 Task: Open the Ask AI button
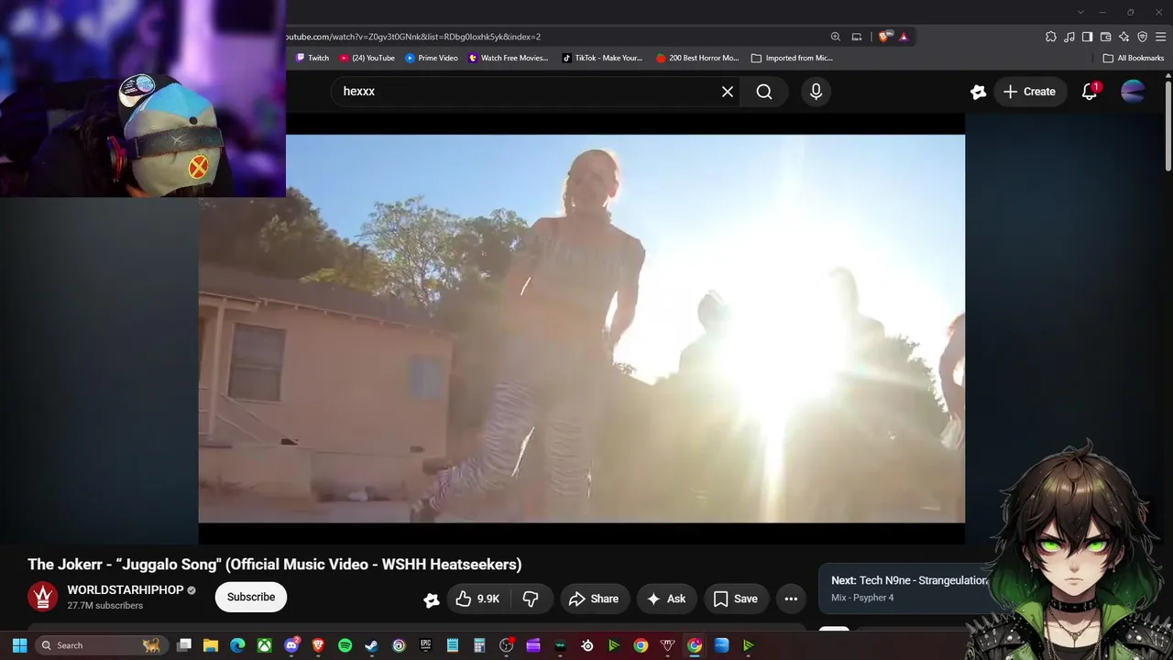[x=666, y=599]
